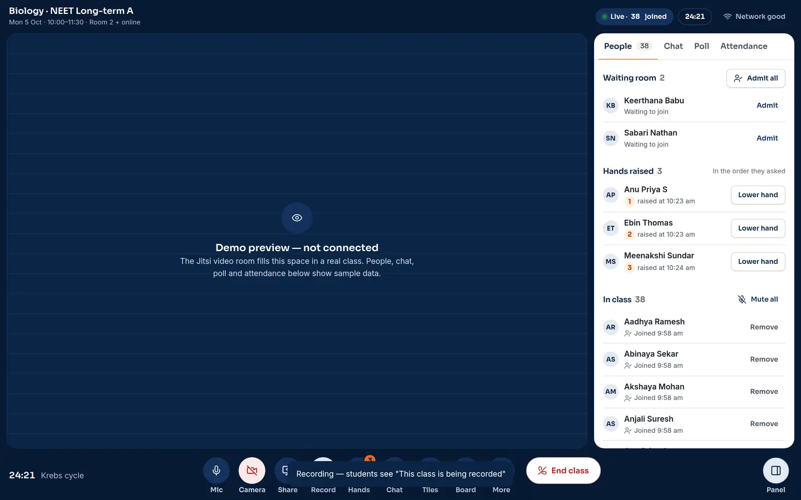Screen dimensions: 801x500
Task: Remove Aadhya Ramesh from class
Action: (x=764, y=327)
